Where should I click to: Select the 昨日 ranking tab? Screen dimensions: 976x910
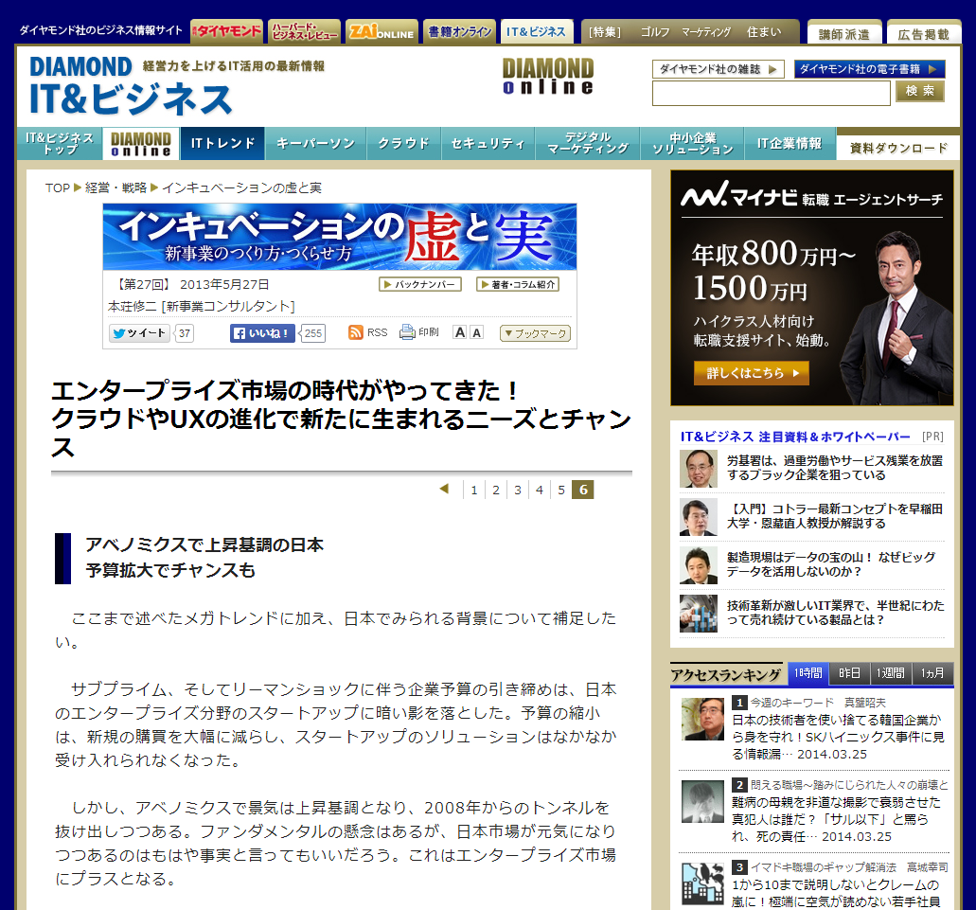[x=850, y=673]
